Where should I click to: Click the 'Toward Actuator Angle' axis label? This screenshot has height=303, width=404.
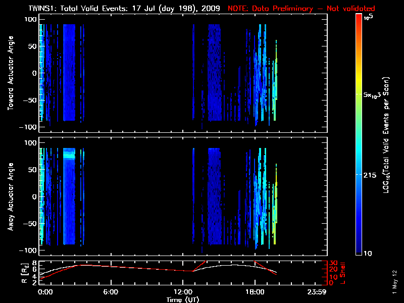(x=10, y=74)
